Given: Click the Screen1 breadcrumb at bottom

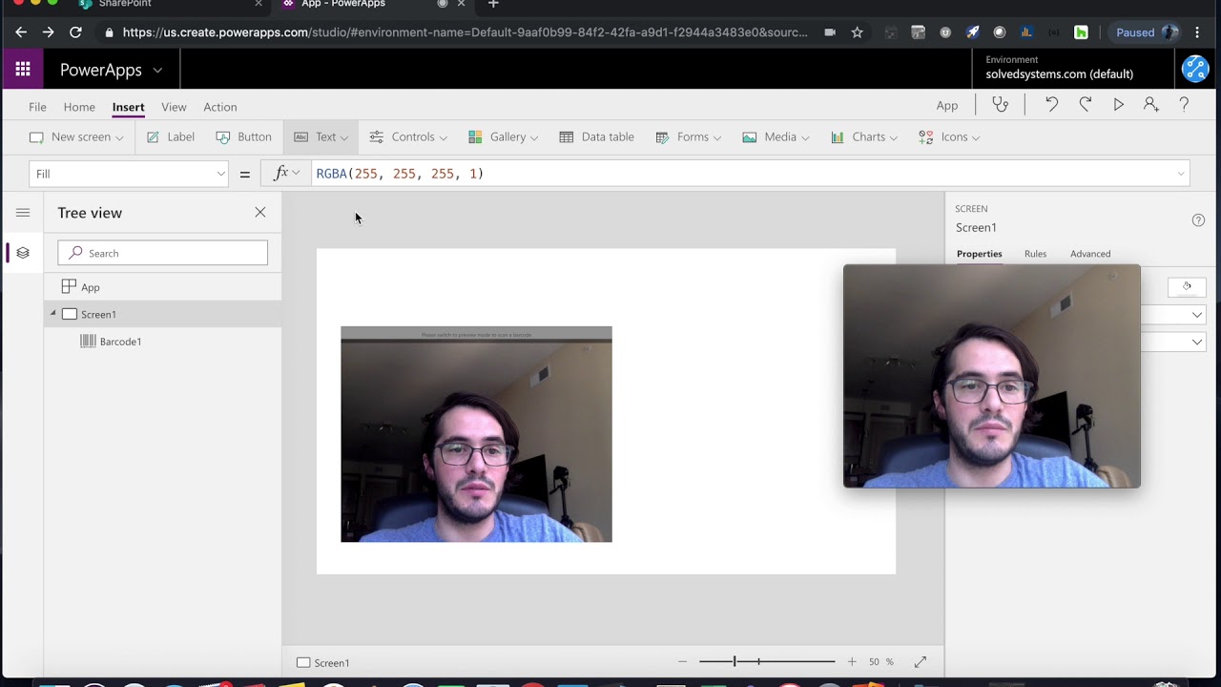Looking at the screenshot, I should [x=323, y=662].
